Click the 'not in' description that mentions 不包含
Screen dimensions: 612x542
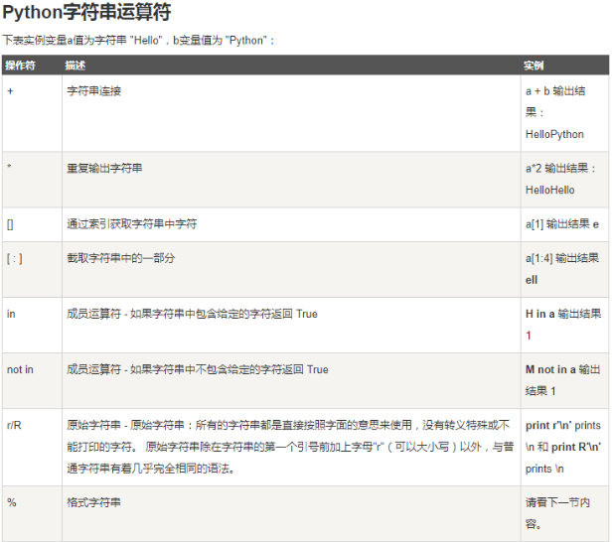pyautogui.click(x=198, y=369)
